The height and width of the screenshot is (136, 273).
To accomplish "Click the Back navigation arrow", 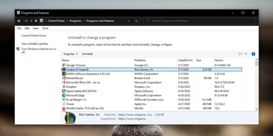I will point(19,21).
